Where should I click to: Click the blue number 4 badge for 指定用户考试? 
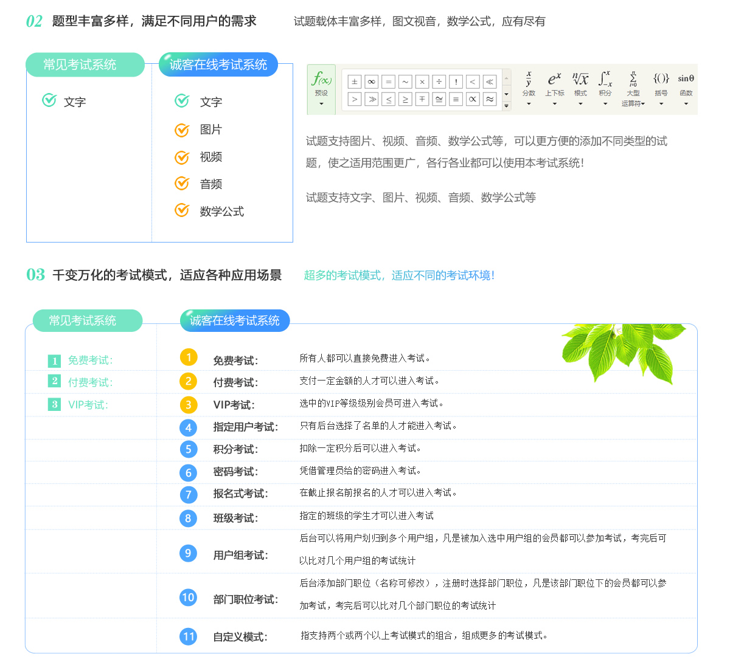pyautogui.click(x=189, y=428)
